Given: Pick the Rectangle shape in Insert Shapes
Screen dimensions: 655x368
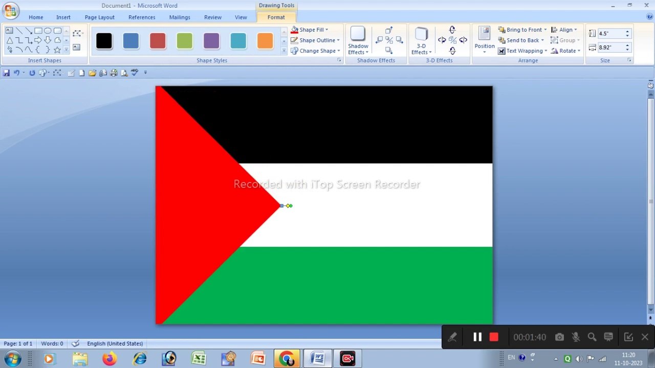Looking at the screenshot, I should click(x=38, y=31).
